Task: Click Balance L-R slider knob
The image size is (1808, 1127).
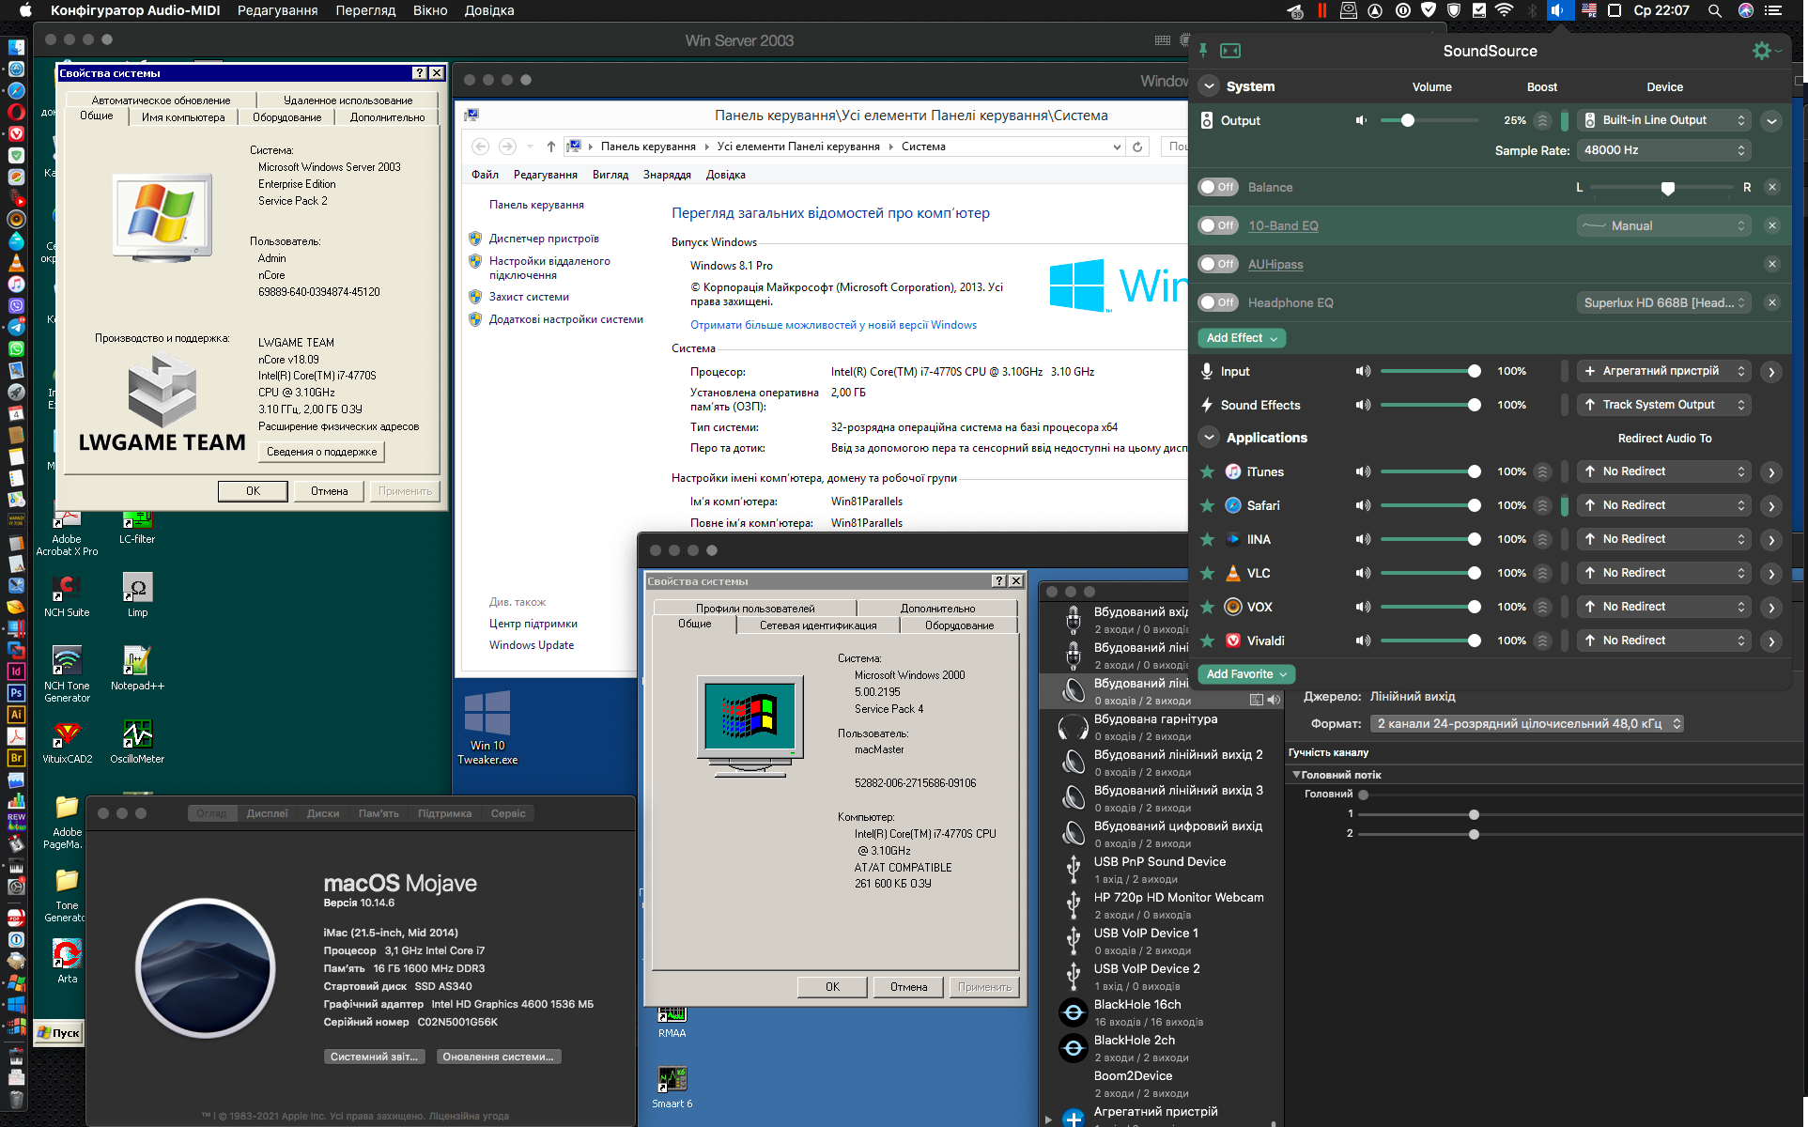Action: click(x=1668, y=189)
